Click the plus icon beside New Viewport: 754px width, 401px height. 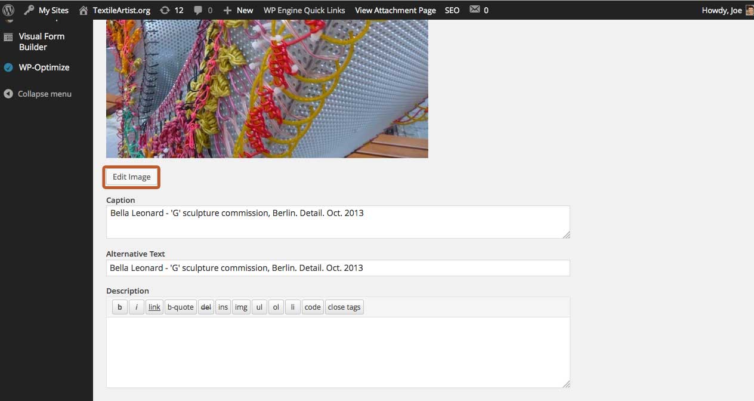(227, 10)
